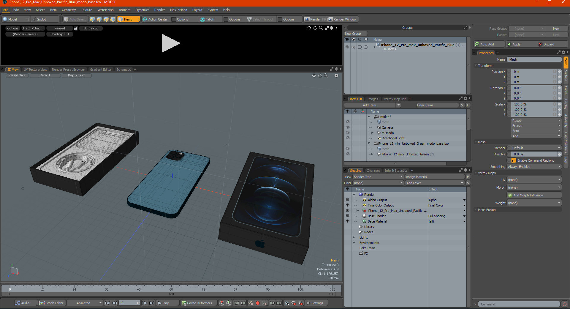This screenshot has width=570, height=309.
Task: Click the preview pane move icon
Action: coord(309,28)
